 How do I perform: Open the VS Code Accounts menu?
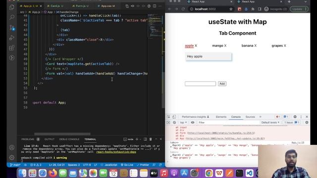[12, 147]
